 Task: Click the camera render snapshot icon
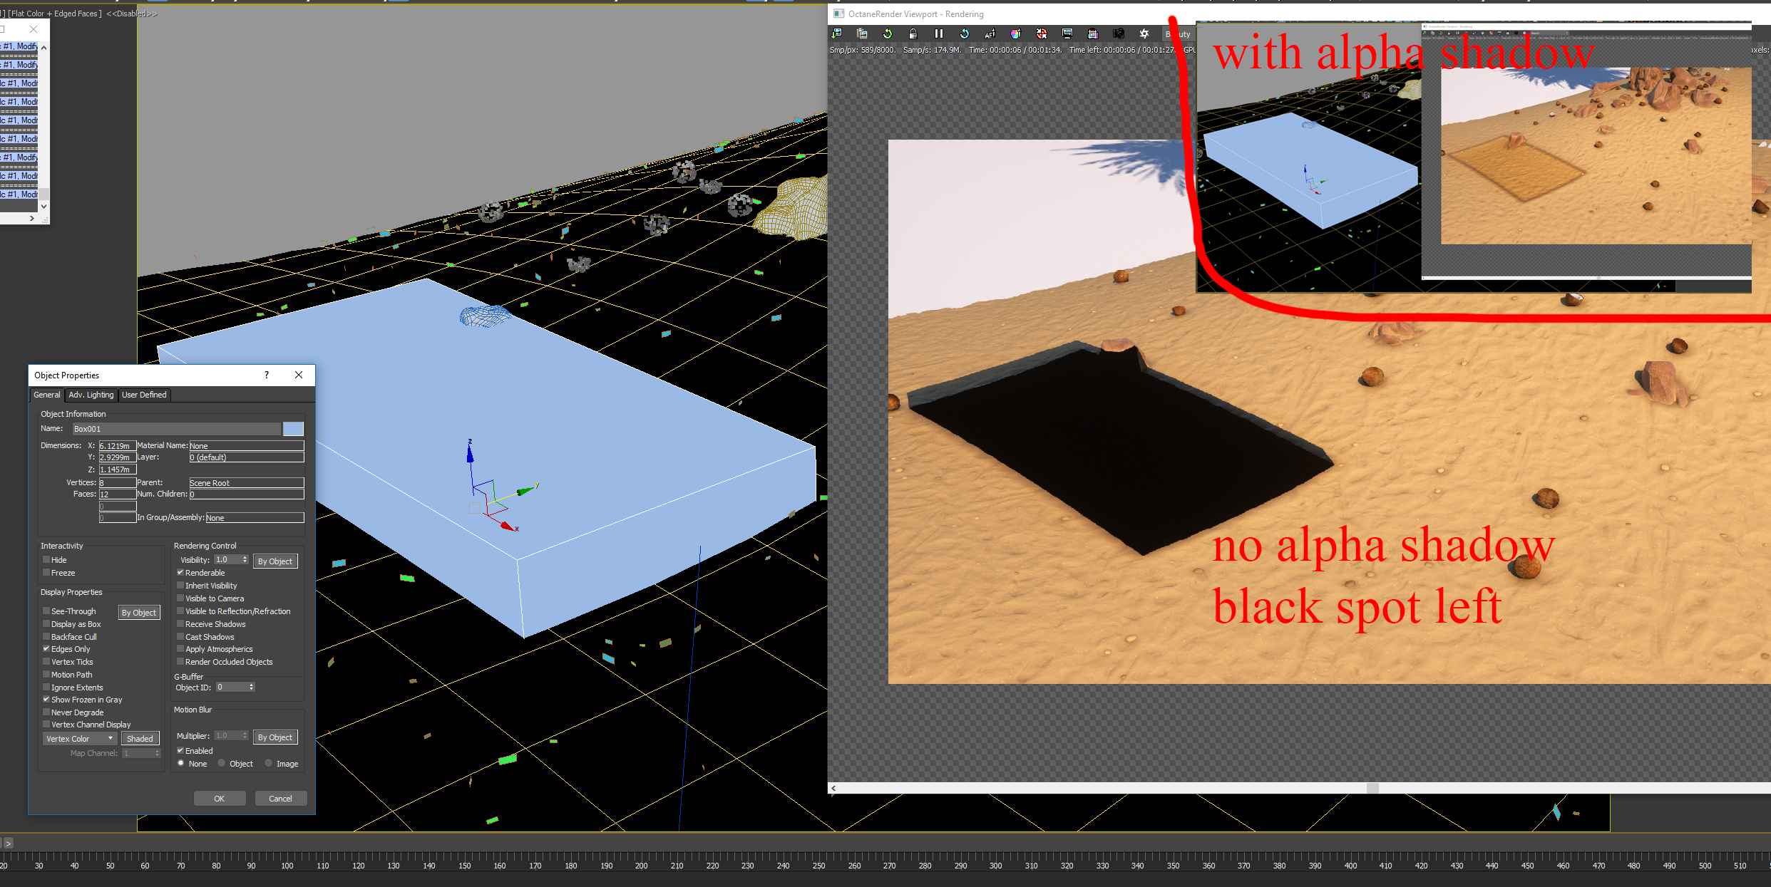pos(1118,33)
